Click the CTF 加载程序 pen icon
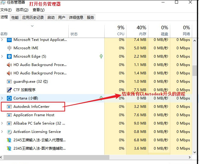The image size is (199, 164). (x=9, y=90)
